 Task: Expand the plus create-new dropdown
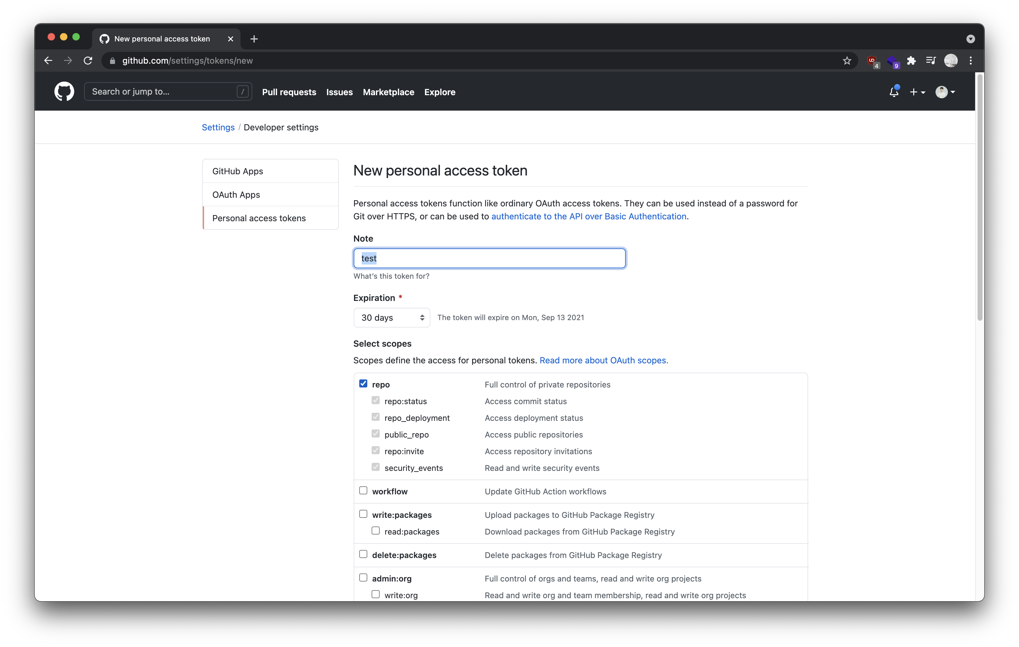(917, 92)
